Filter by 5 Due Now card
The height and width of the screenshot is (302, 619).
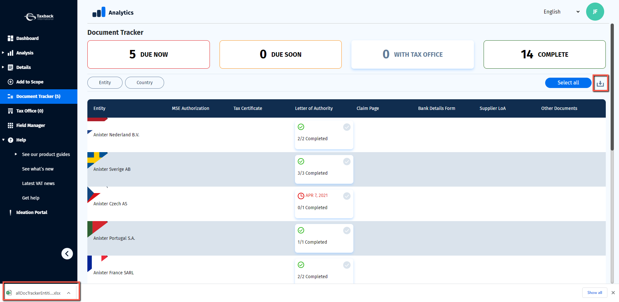[149, 54]
